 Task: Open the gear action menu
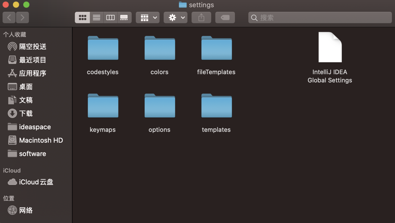176,18
